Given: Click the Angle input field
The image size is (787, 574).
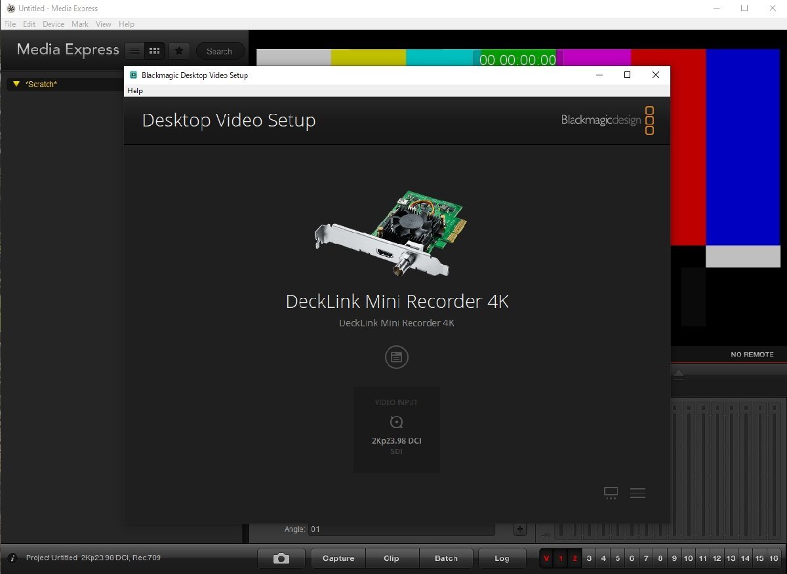Looking at the screenshot, I should tap(401, 529).
